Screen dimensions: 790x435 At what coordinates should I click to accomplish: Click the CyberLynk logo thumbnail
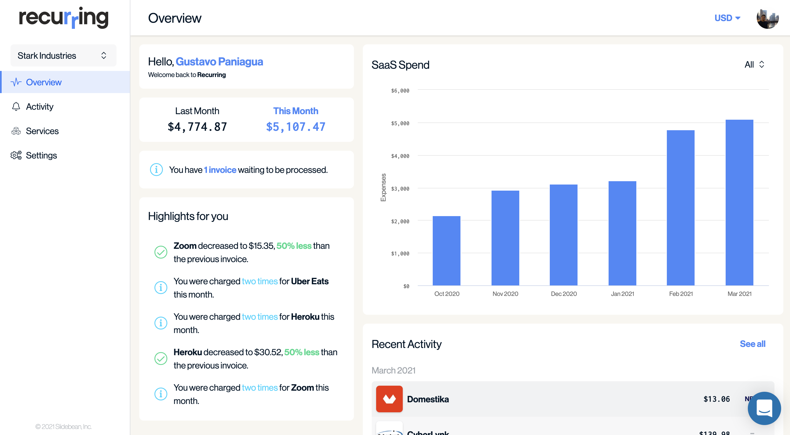click(x=389, y=431)
